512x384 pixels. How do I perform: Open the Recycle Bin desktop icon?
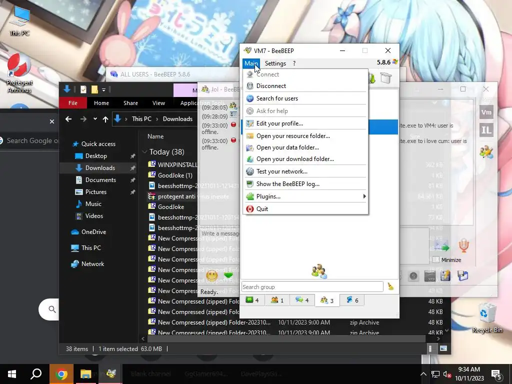click(487, 318)
